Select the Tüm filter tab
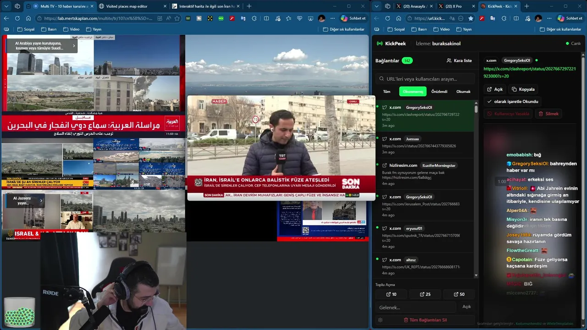Image resolution: width=587 pixels, height=330 pixels. (x=387, y=92)
